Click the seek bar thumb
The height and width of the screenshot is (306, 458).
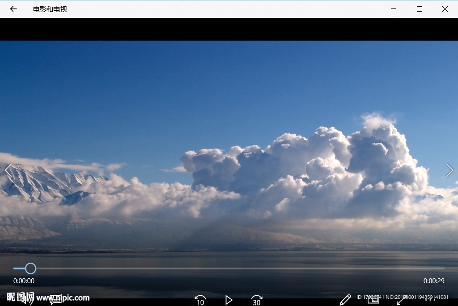click(x=30, y=268)
